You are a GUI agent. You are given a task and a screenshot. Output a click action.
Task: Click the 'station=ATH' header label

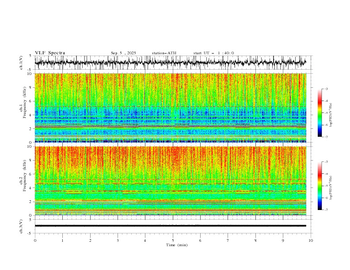point(164,53)
